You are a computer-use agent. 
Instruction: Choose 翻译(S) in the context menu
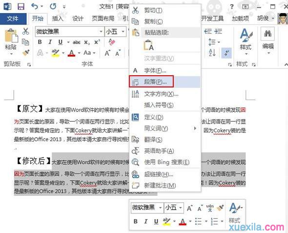(x=165, y=140)
